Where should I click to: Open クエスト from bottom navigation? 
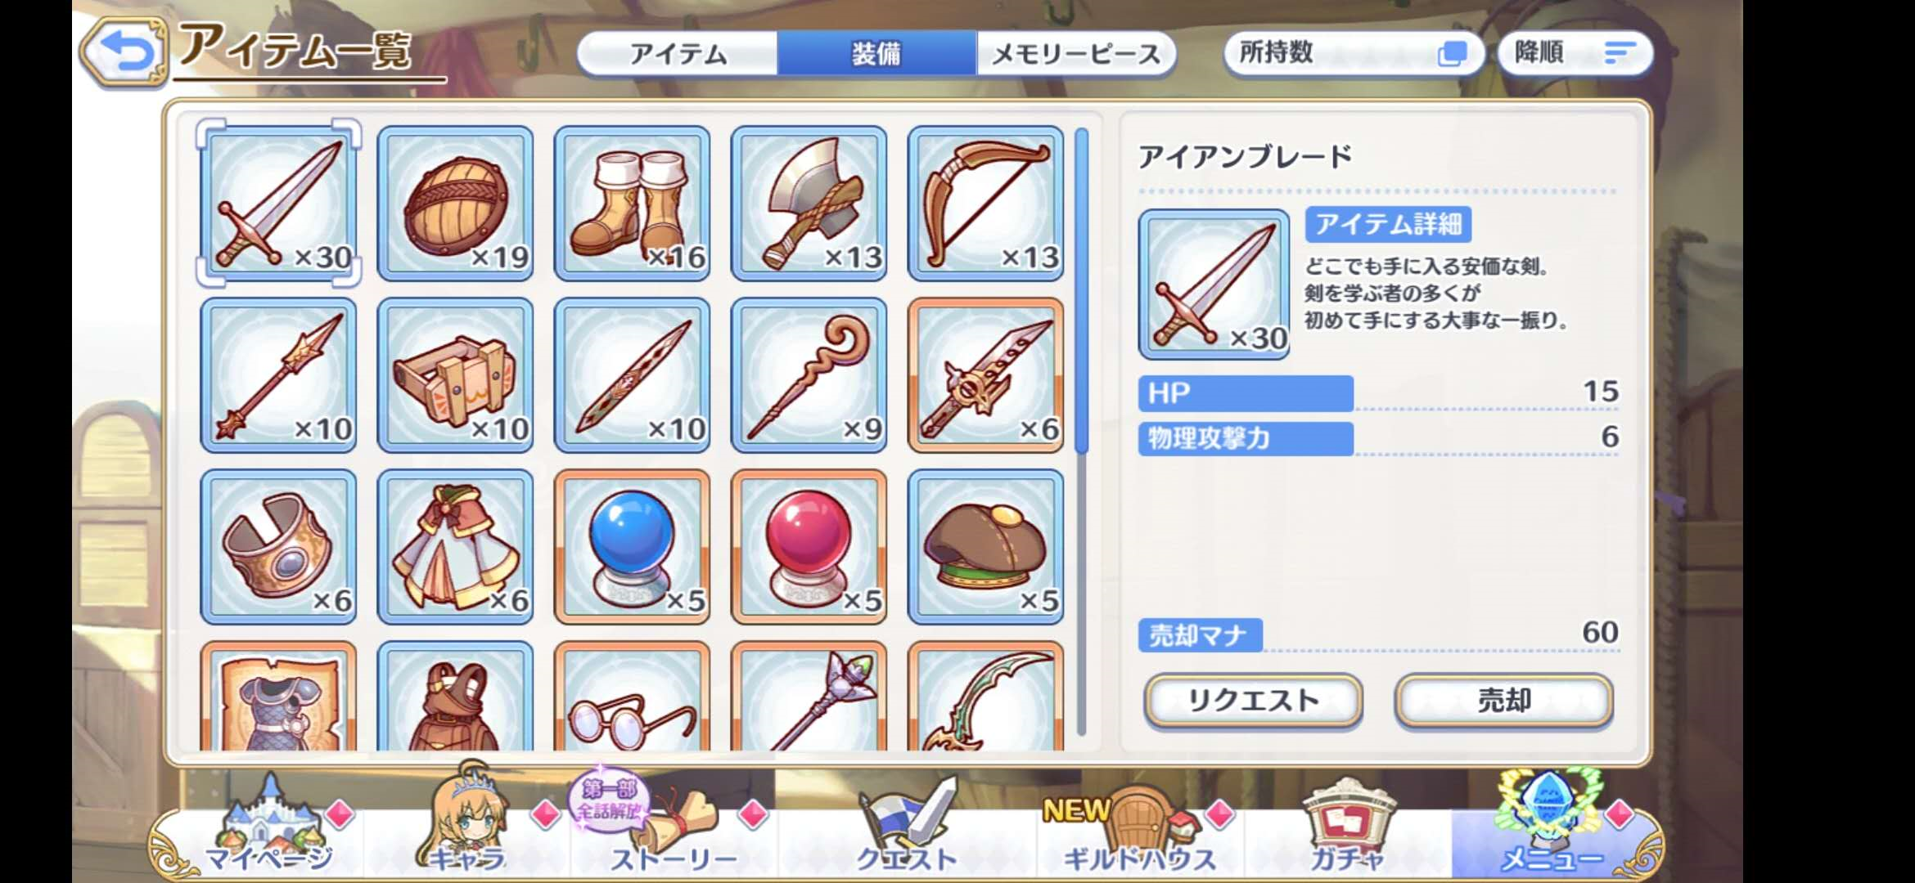coord(907,826)
